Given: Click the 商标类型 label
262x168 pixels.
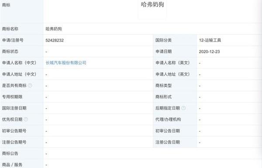Looking at the screenshot, I should coord(163,85).
